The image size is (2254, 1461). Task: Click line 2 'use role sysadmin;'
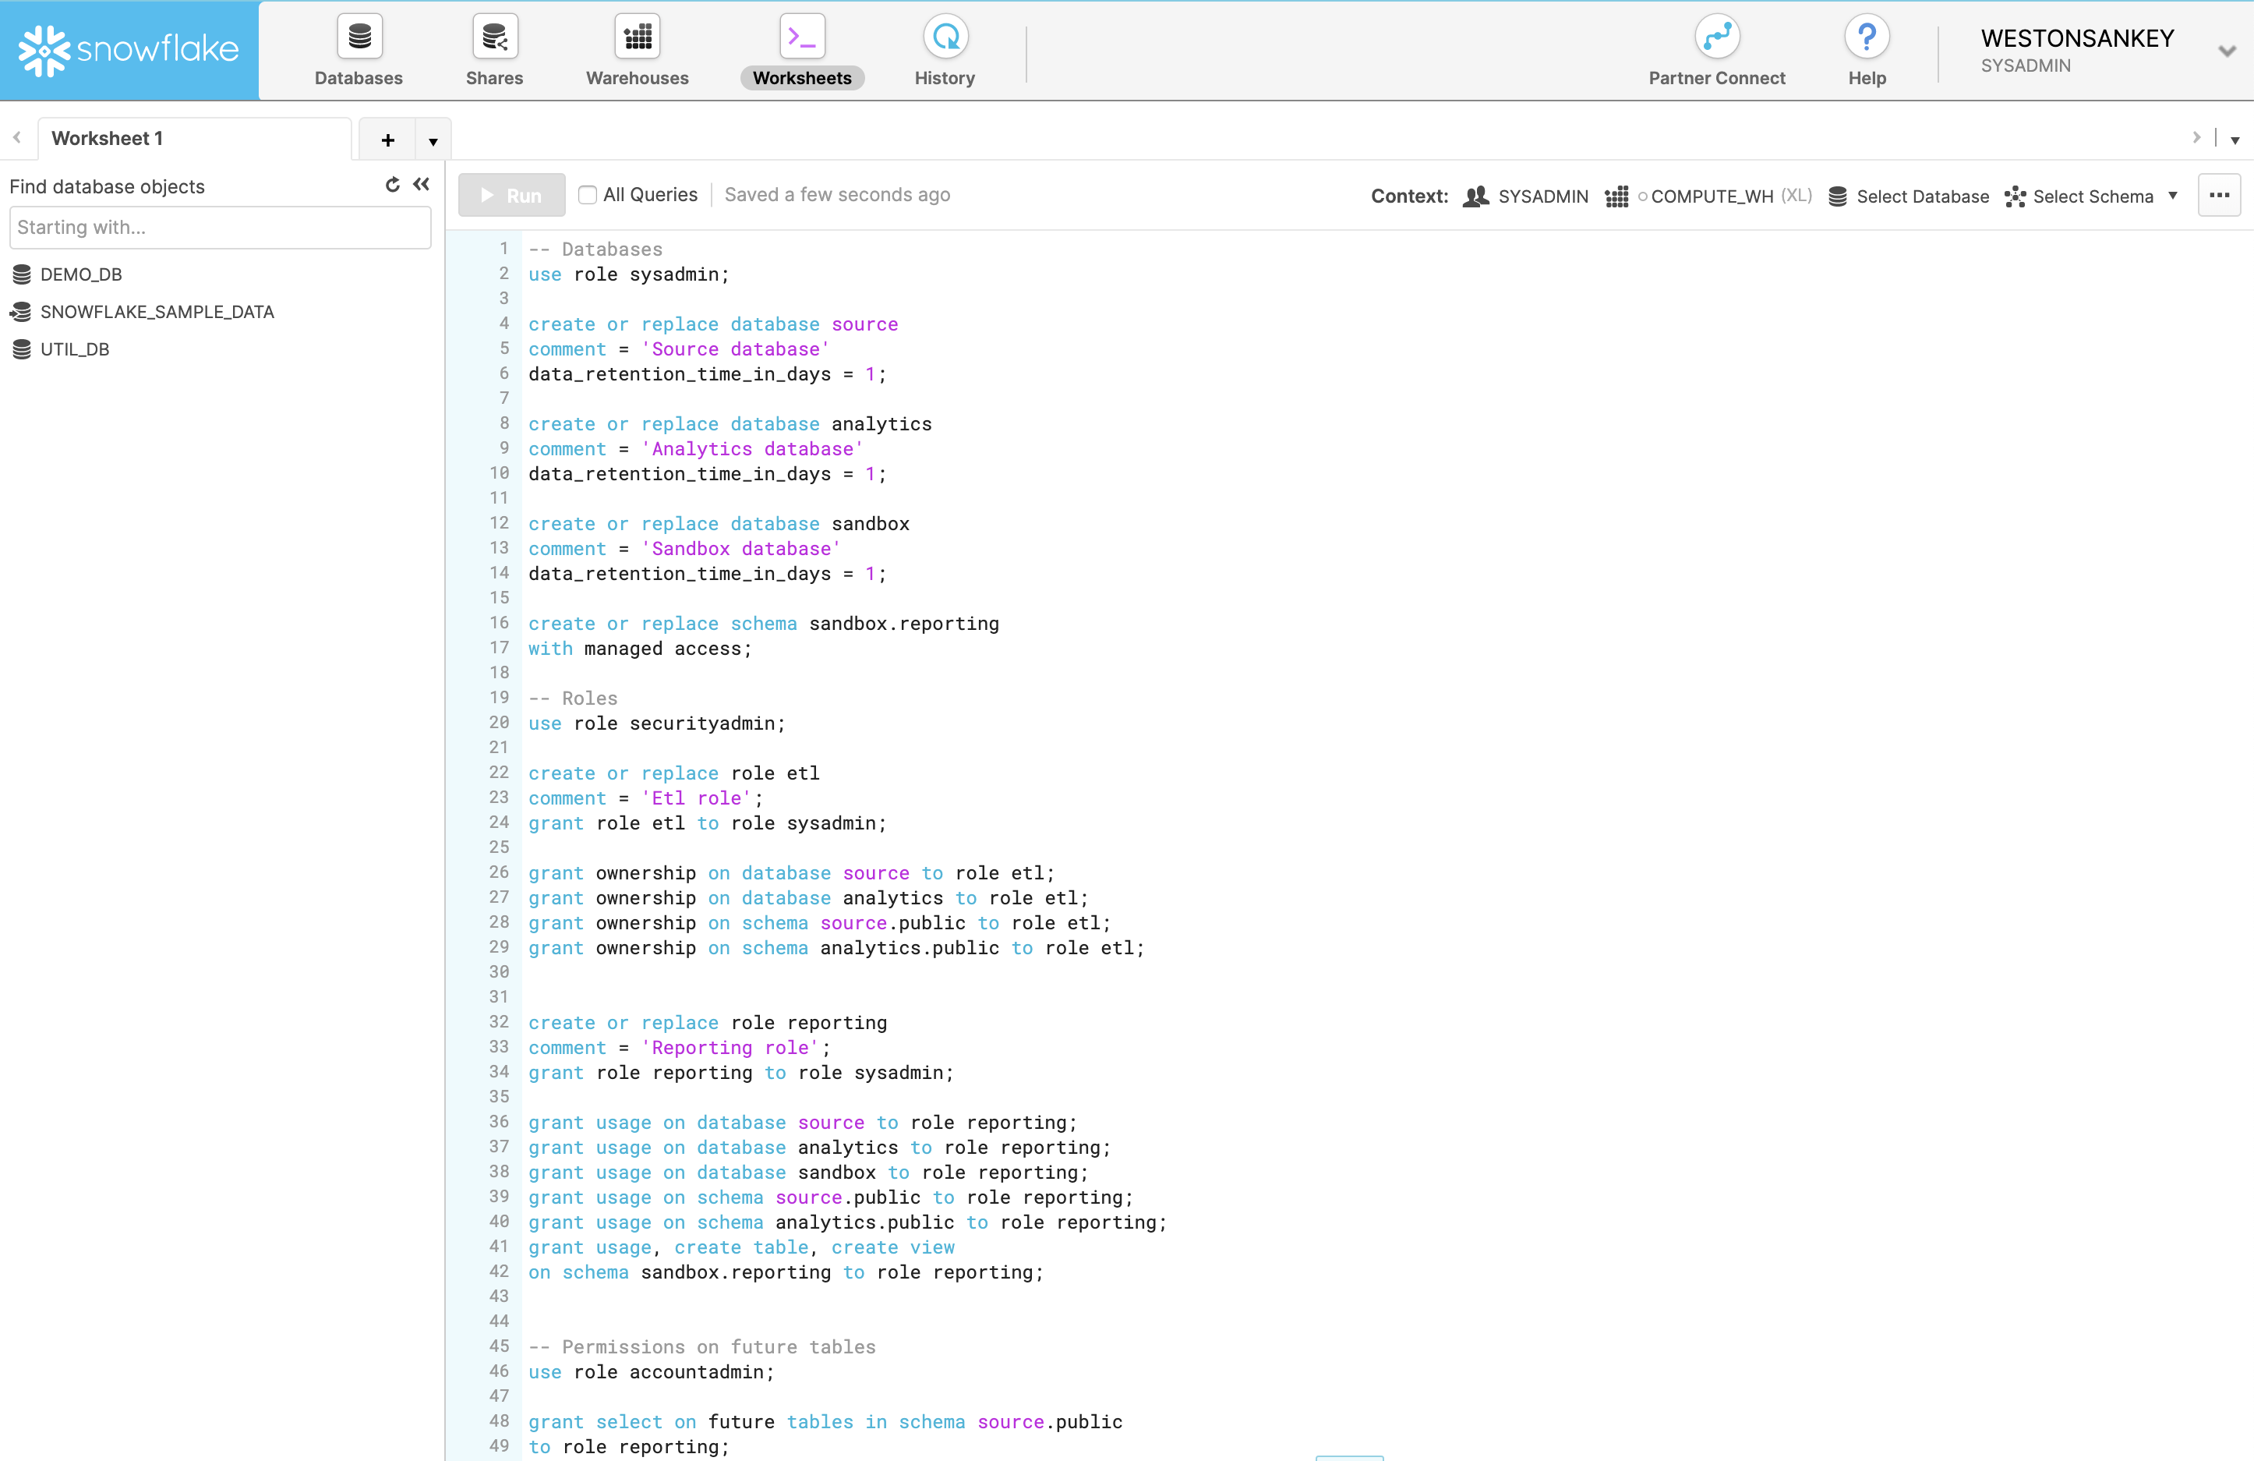point(629,274)
